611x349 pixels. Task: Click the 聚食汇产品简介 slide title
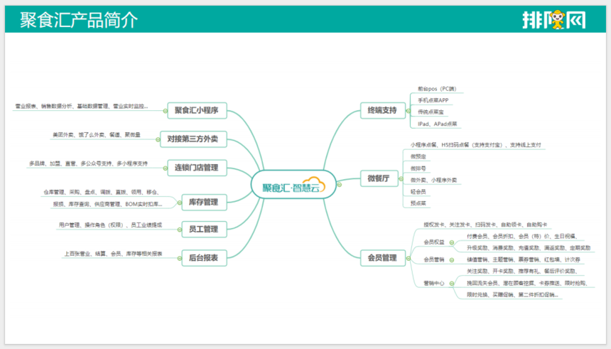click(x=79, y=20)
